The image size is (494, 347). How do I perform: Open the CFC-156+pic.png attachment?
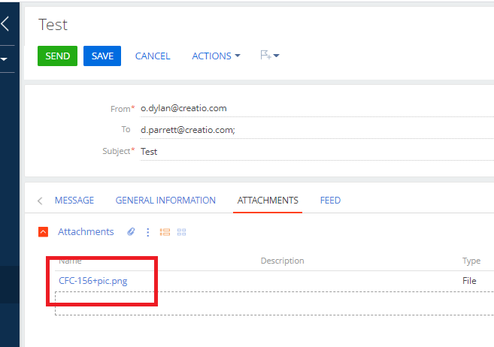(x=93, y=281)
